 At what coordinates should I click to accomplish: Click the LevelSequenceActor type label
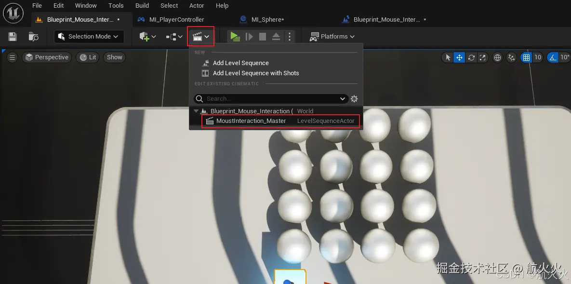[326, 121]
